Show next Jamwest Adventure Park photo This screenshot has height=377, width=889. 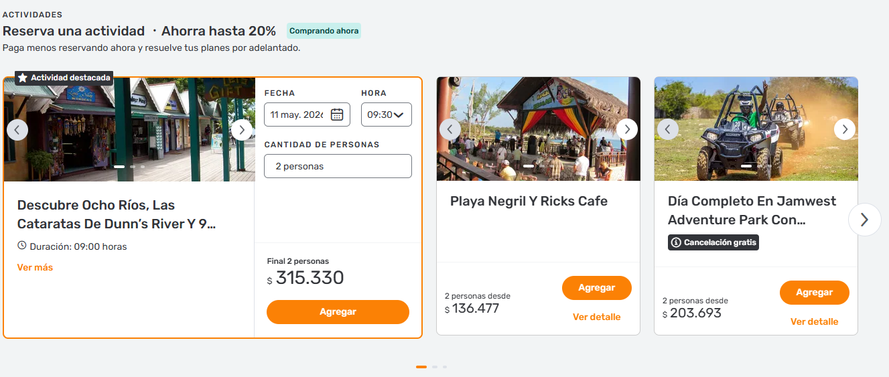pyautogui.click(x=844, y=129)
